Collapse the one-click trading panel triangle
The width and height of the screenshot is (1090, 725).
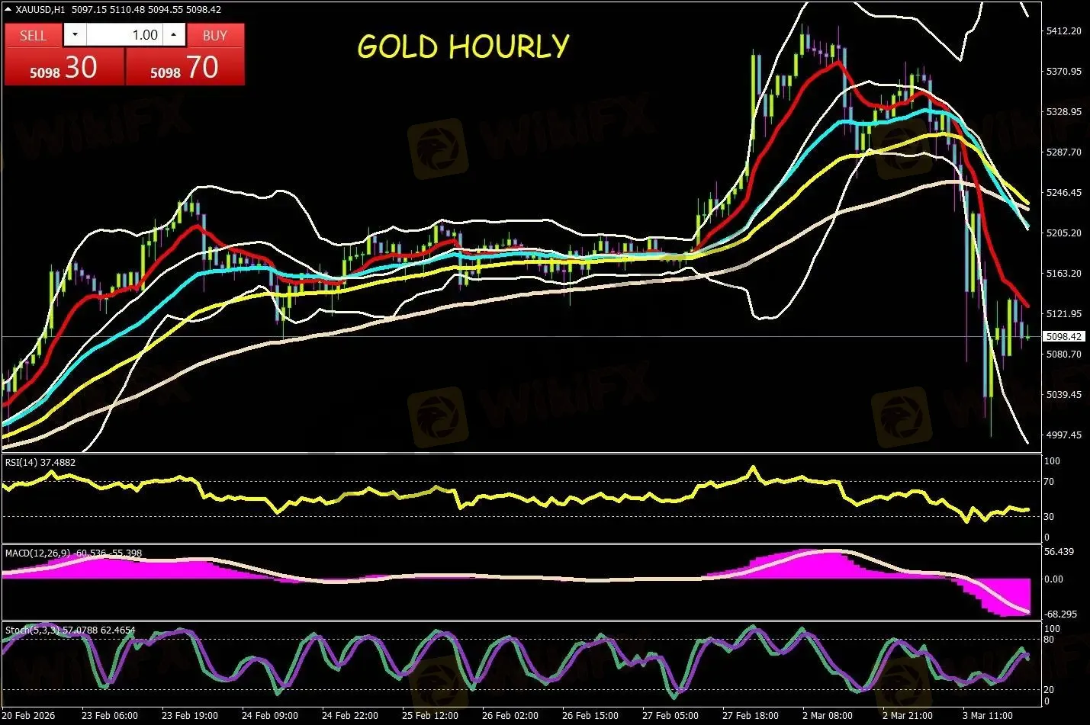8,10
